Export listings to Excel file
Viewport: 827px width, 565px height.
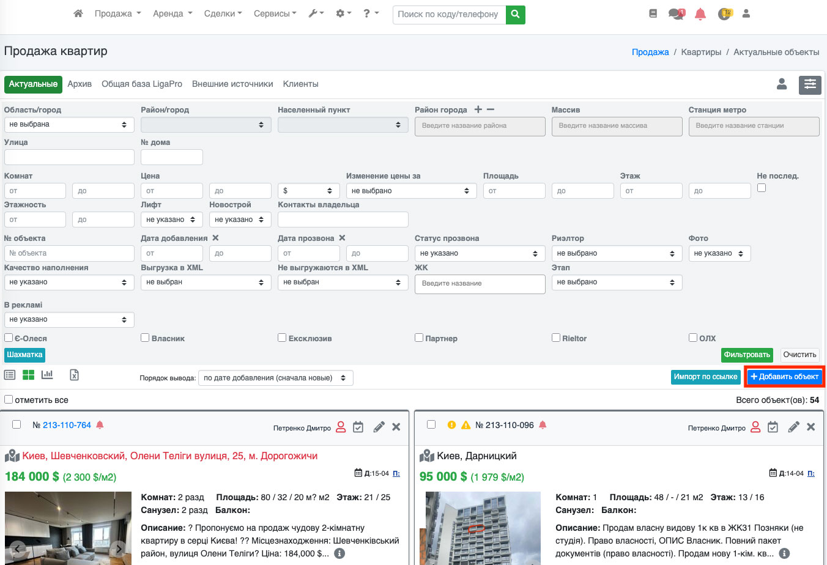click(x=74, y=375)
